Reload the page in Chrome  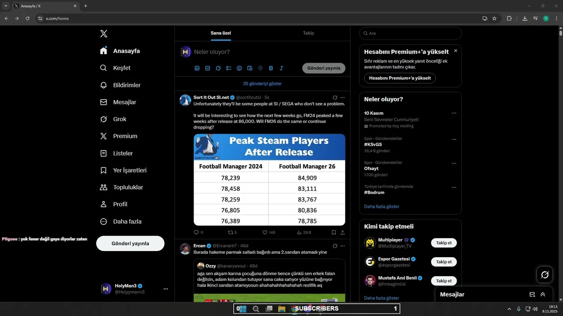tap(27, 18)
